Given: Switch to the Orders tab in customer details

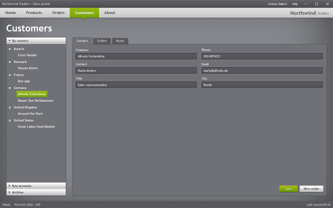Looking at the screenshot, I should tap(102, 41).
